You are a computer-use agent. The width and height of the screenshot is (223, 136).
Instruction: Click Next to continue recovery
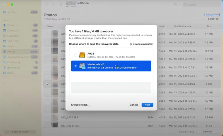147,105
